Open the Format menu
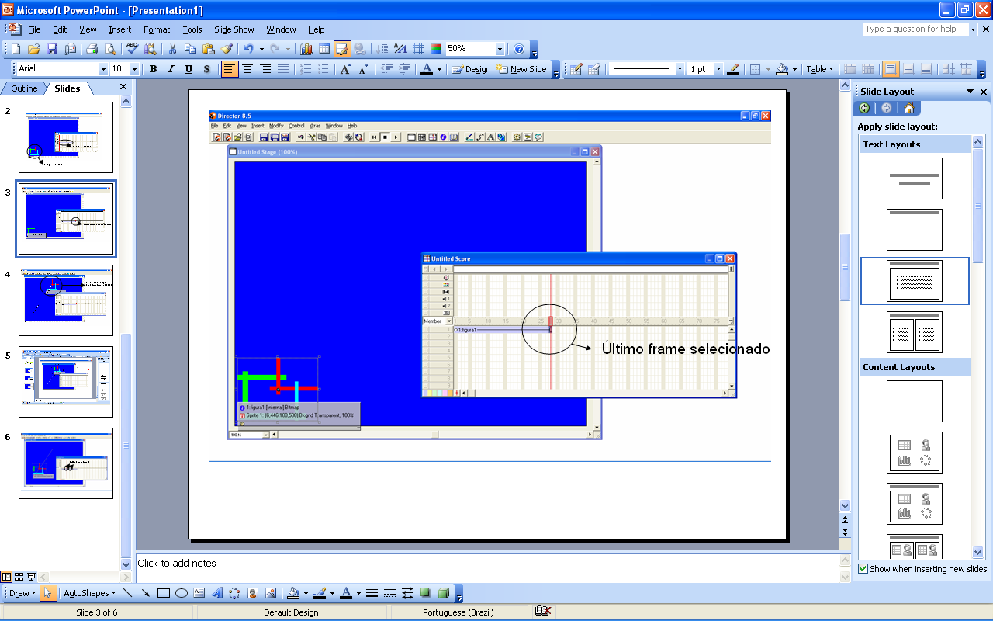This screenshot has height=621, width=993. click(x=157, y=29)
